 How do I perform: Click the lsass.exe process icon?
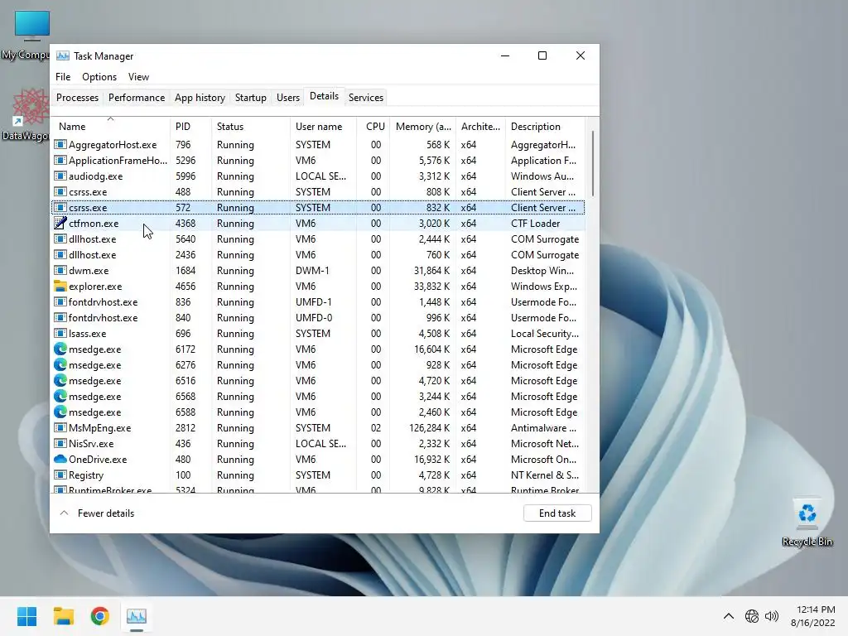coord(60,334)
